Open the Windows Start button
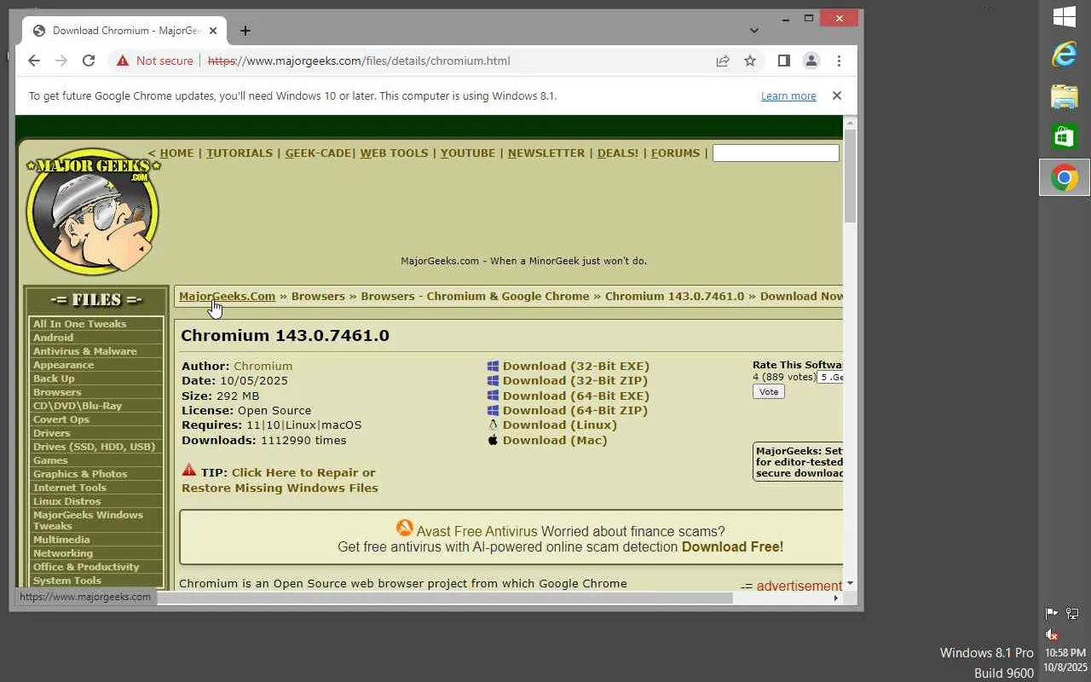This screenshot has height=682, width=1091. (x=1065, y=15)
